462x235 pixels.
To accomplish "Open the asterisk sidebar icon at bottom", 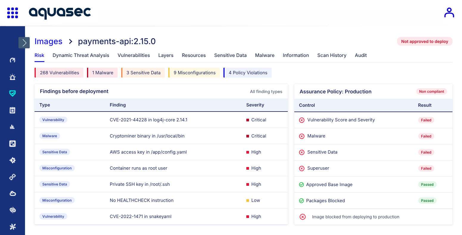I will (13, 227).
